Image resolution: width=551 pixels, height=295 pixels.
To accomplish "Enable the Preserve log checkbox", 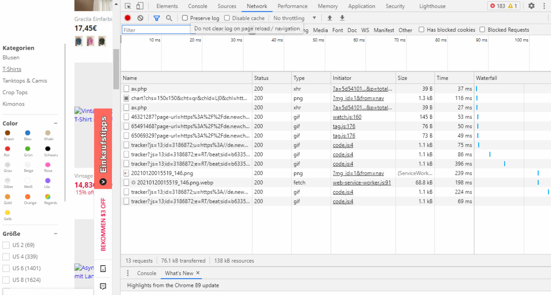I will 185,18.
